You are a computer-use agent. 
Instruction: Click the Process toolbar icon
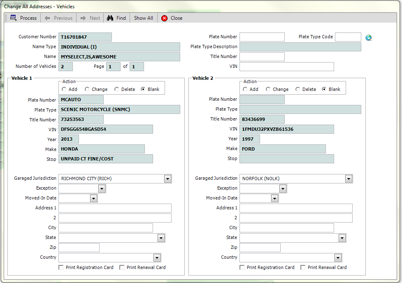(14, 18)
